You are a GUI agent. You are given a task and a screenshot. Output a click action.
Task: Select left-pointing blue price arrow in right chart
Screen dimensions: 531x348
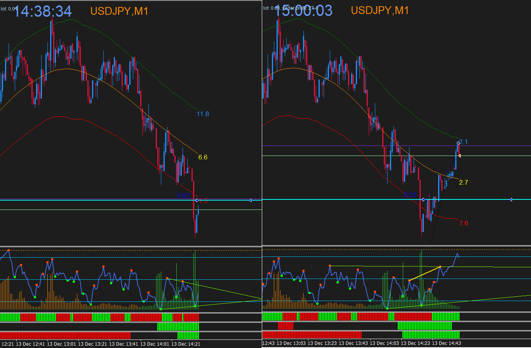[511, 199]
